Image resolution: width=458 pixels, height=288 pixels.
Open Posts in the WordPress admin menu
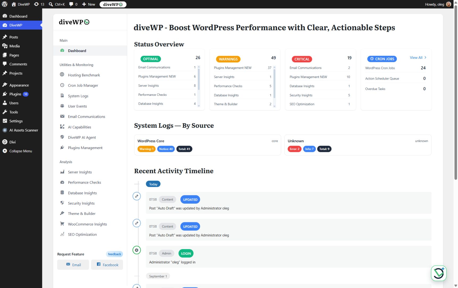(21, 37)
